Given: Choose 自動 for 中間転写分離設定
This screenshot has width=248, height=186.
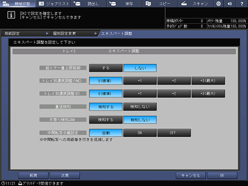Looking at the screenshot, I should tap(106, 133).
